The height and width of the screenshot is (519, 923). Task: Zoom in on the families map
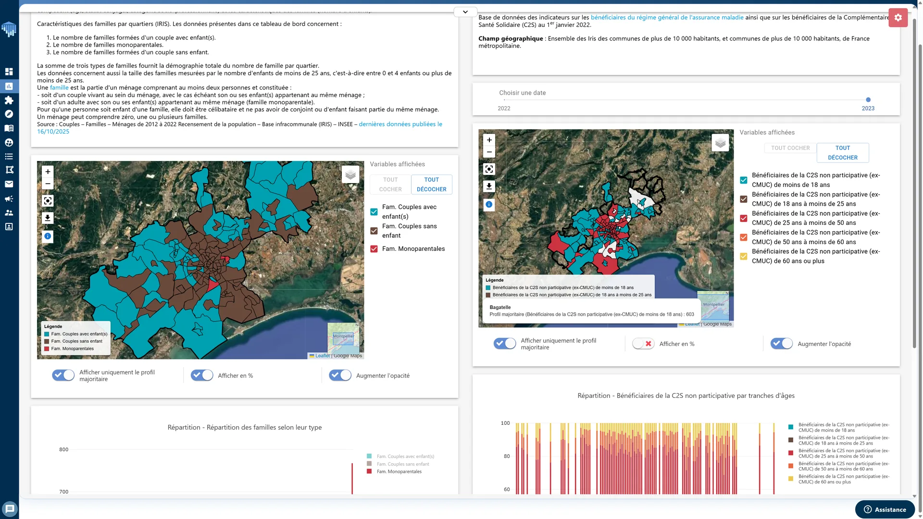tap(48, 172)
